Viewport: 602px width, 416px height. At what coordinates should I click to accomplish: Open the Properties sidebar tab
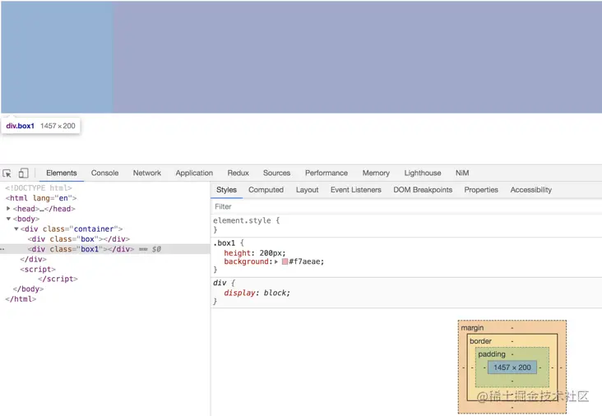pos(481,190)
